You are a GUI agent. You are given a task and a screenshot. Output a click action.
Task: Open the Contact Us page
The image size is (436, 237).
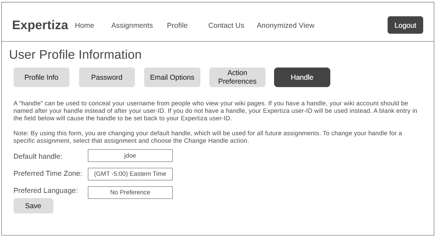click(x=226, y=25)
